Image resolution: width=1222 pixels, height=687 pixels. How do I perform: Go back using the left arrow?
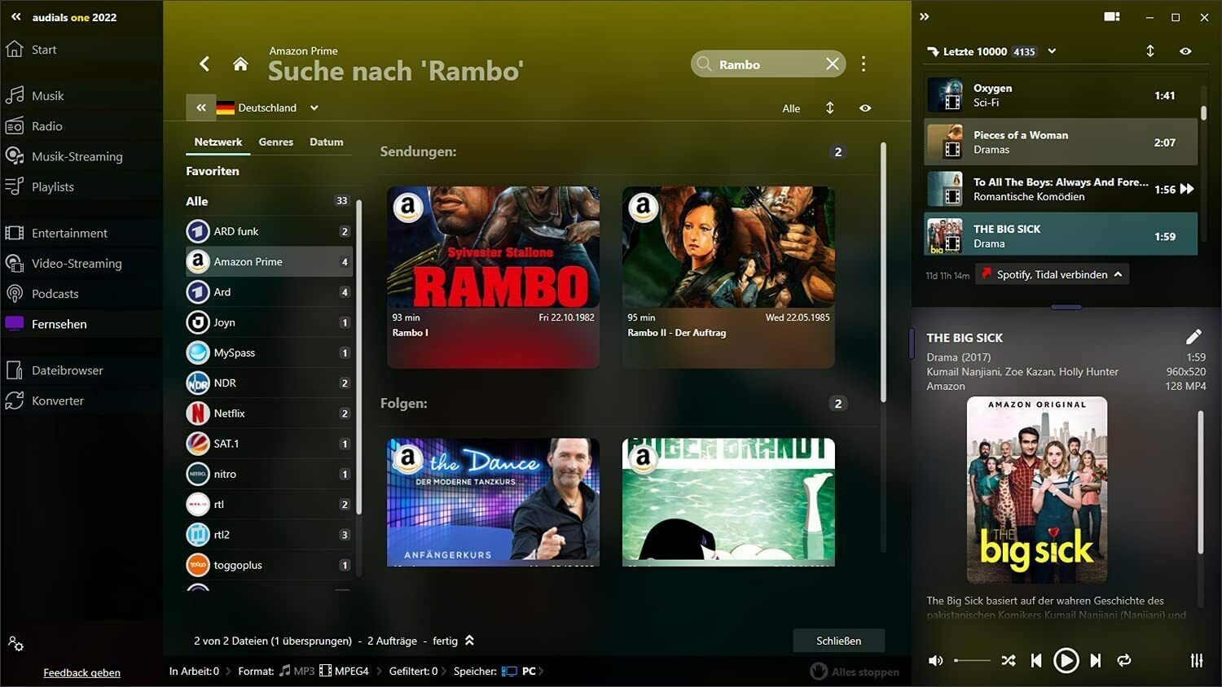(204, 64)
